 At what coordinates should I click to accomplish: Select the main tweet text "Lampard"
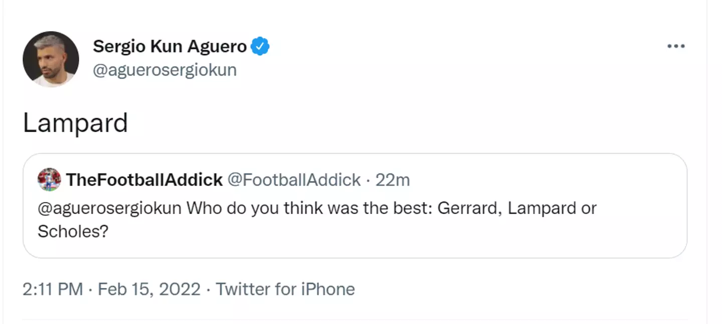point(75,122)
